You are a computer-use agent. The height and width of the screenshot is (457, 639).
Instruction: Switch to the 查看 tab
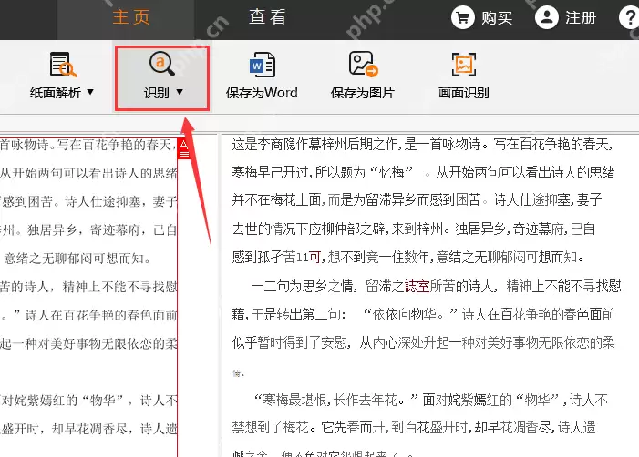point(268,17)
